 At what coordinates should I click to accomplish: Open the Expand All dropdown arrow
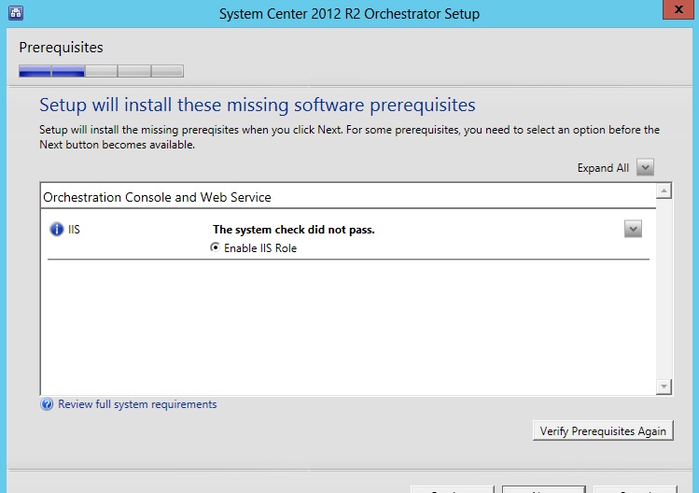click(x=645, y=167)
